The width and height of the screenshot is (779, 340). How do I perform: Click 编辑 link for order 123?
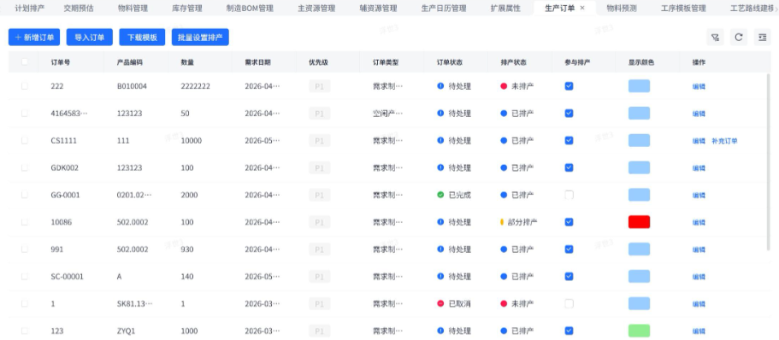pyautogui.click(x=699, y=331)
